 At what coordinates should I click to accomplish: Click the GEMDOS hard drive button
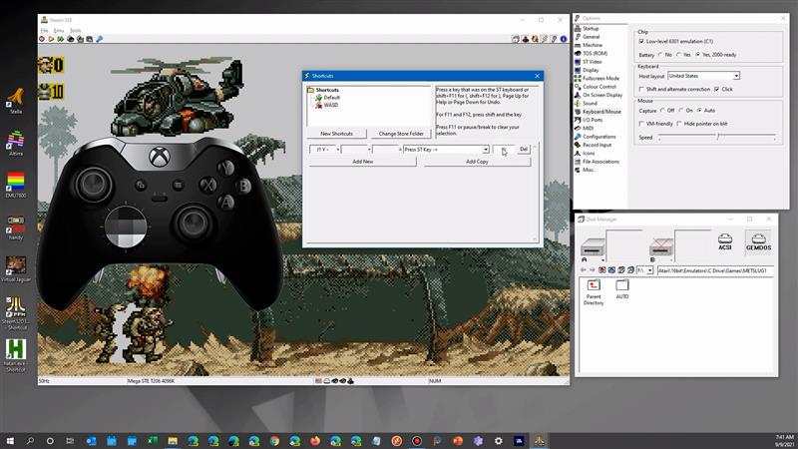(758, 241)
